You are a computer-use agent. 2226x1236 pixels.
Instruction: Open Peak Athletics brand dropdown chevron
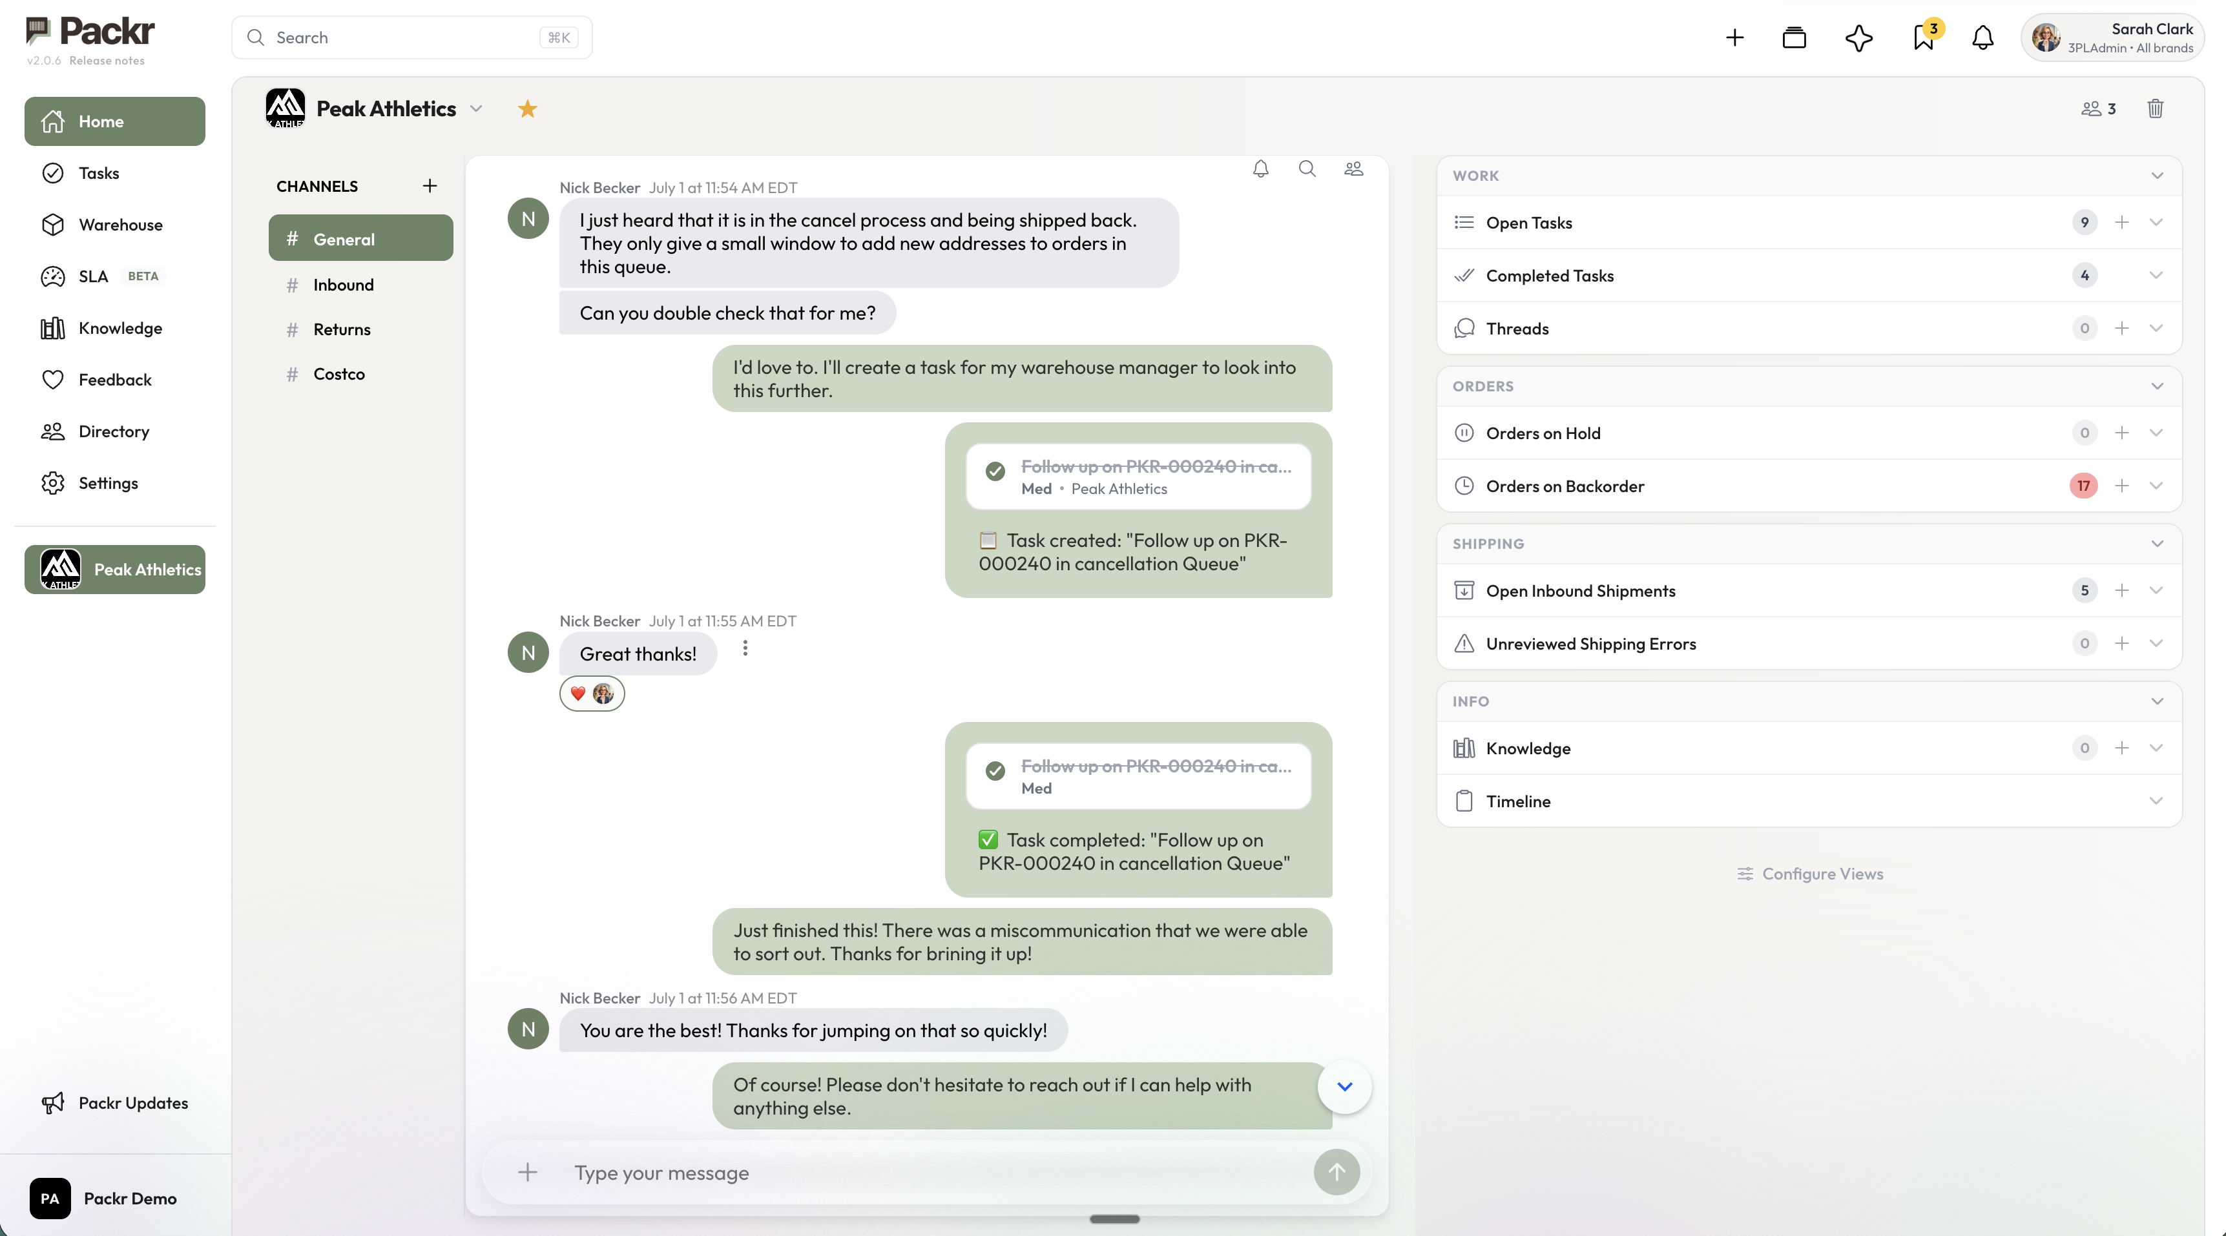pyautogui.click(x=475, y=109)
